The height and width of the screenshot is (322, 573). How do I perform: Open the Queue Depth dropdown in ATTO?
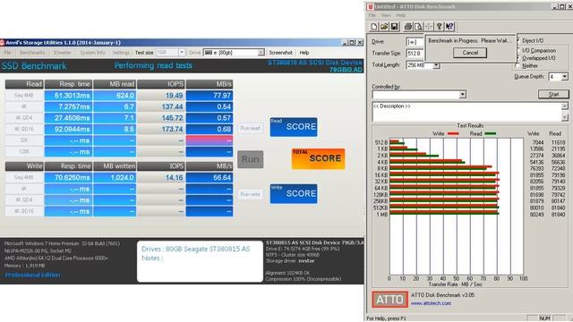(565, 77)
